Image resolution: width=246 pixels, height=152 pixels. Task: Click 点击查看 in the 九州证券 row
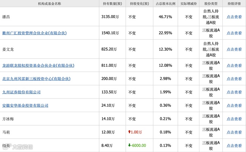[234, 92]
